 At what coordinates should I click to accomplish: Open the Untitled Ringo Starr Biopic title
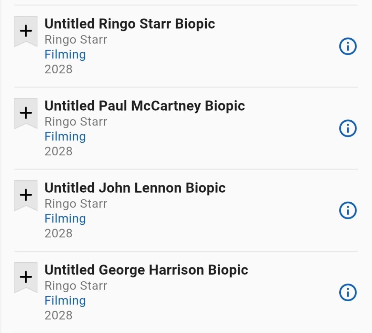130,24
